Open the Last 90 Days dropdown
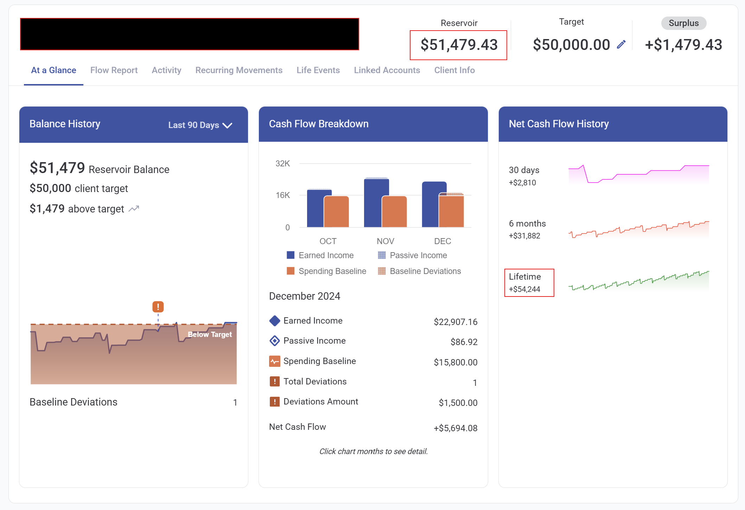This screenshot has height=510, width=745. pos(200,125)
